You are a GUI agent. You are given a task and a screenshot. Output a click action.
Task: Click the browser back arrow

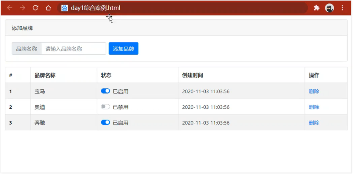pos(10,8)
